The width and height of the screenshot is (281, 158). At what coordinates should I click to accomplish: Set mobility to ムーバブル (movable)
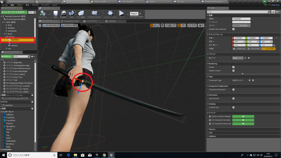[x=268, y=49]
